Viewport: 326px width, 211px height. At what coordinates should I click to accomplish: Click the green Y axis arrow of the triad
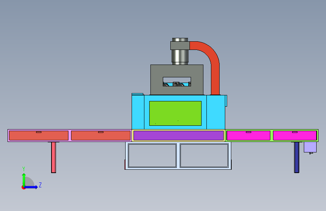(24, 179)
